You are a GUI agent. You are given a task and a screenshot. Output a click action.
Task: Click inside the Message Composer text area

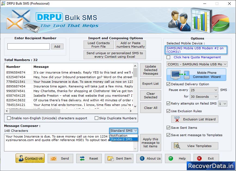(69, 143)
